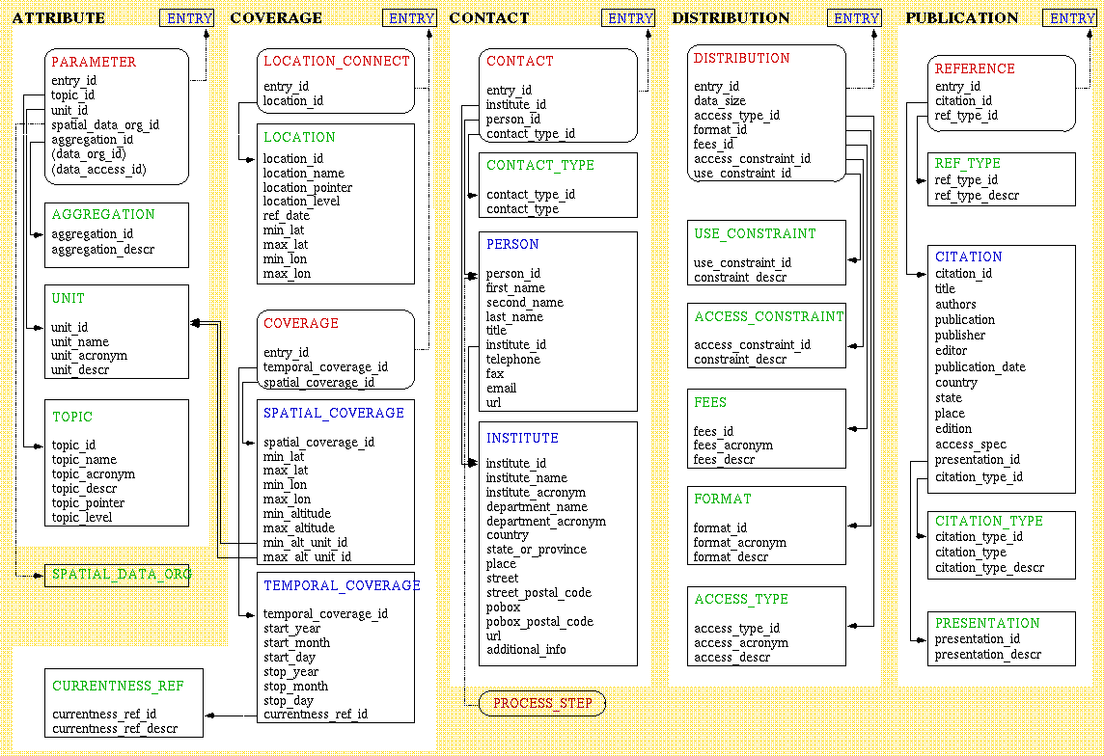1104x756 pixels.
Task: Select the CITATION table heading
Action: click(968, 256)
